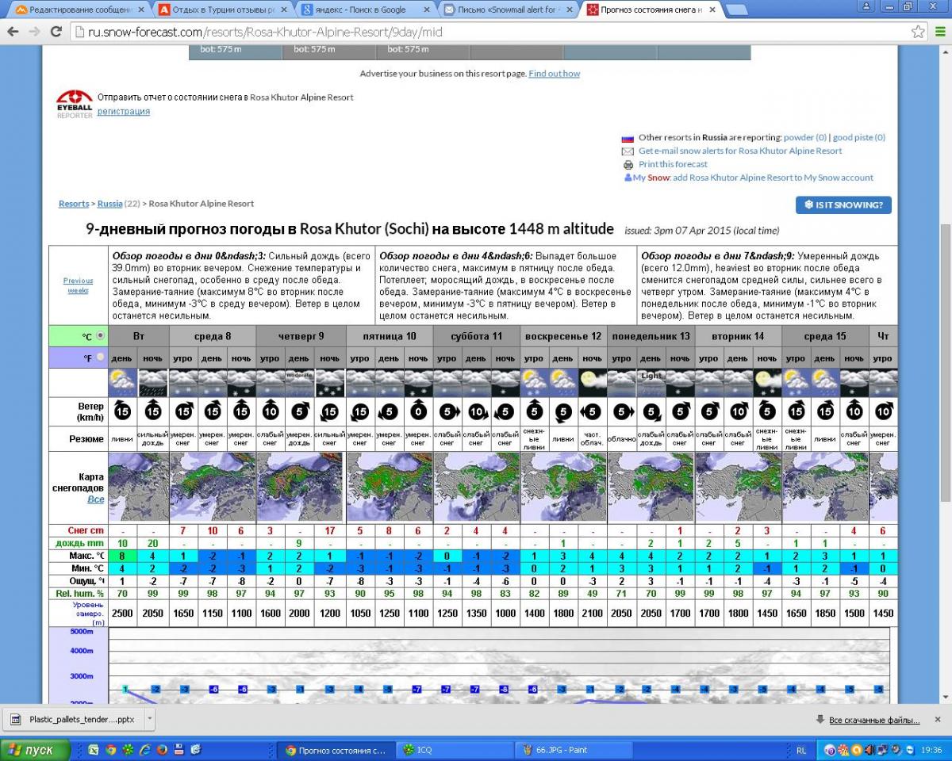Click the wind arrow for Friday 10 night

coord(418,411)
